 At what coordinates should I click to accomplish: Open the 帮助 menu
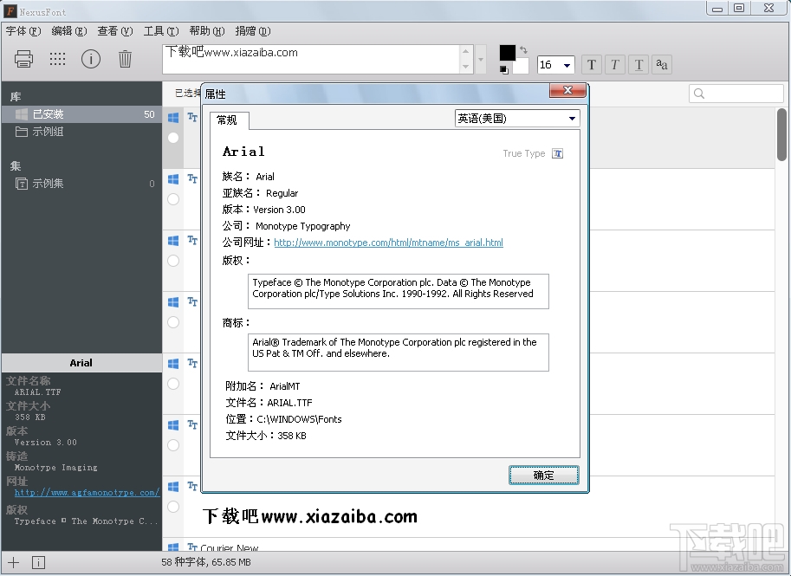pos(207,31)
